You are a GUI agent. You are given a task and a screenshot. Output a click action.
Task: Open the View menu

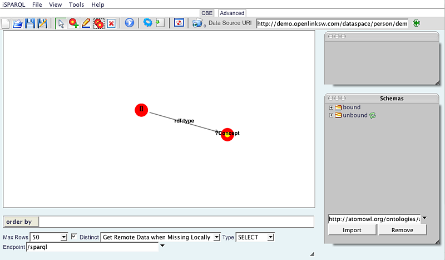coord(55,4)
